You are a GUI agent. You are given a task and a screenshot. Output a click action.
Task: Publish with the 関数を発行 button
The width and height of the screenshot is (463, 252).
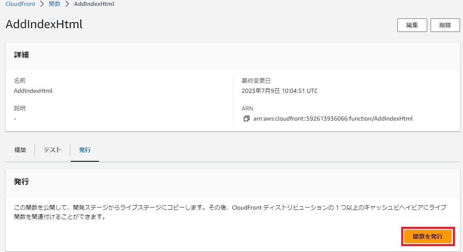tap(428, 236)
